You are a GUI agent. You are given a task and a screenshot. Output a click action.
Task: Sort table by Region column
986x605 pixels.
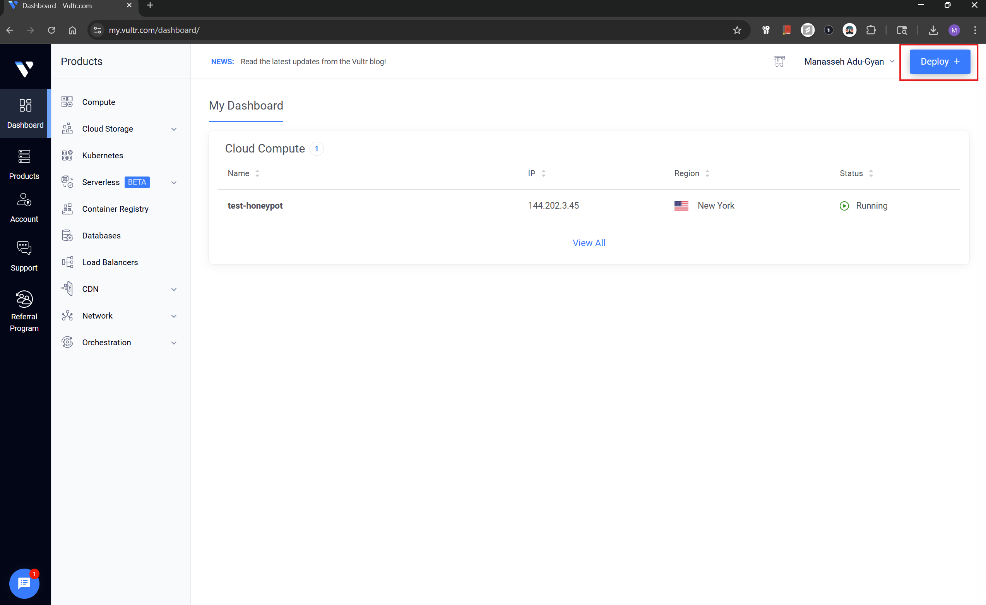pos(692,173)
